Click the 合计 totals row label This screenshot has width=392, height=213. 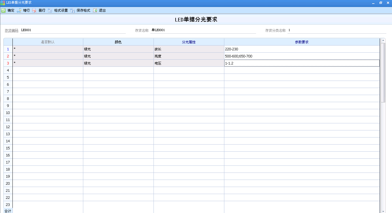(7, 210)
